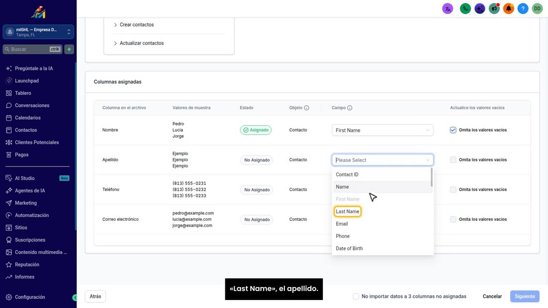This screenshot has width=548, height=308.
Task: Check Omita los valores vacíos for Correo electrónico
Action: point(453,219)
